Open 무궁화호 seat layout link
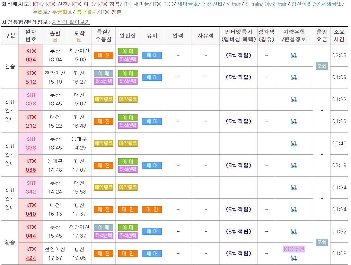351x265 pixels. point(62,12)
